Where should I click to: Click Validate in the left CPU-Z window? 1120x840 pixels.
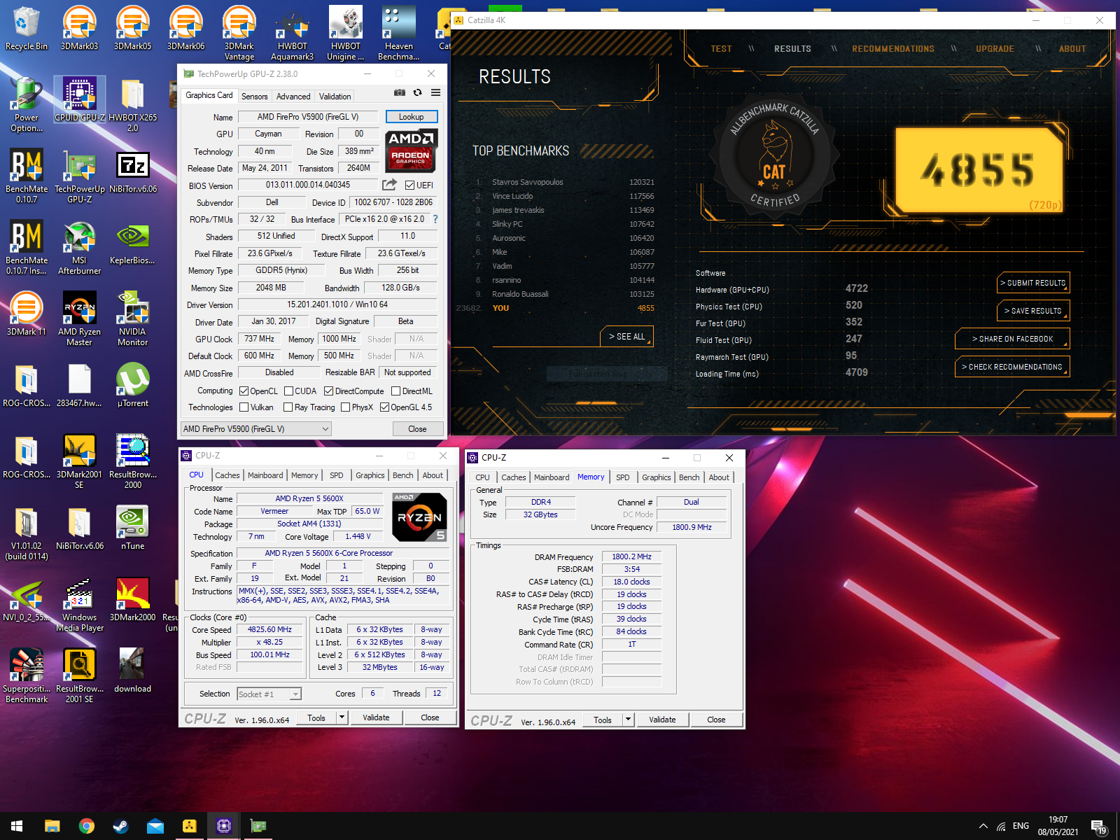pos(376,717)
